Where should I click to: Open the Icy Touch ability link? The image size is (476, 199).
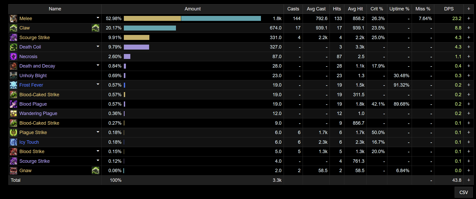click(29, 142)
